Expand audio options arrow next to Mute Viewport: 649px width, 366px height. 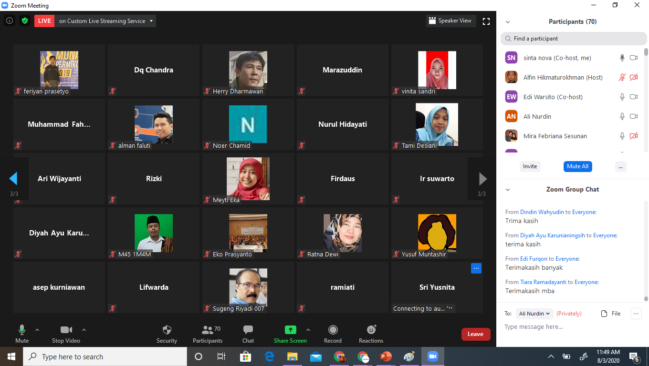pyautogui.click(x=37, y=330)
